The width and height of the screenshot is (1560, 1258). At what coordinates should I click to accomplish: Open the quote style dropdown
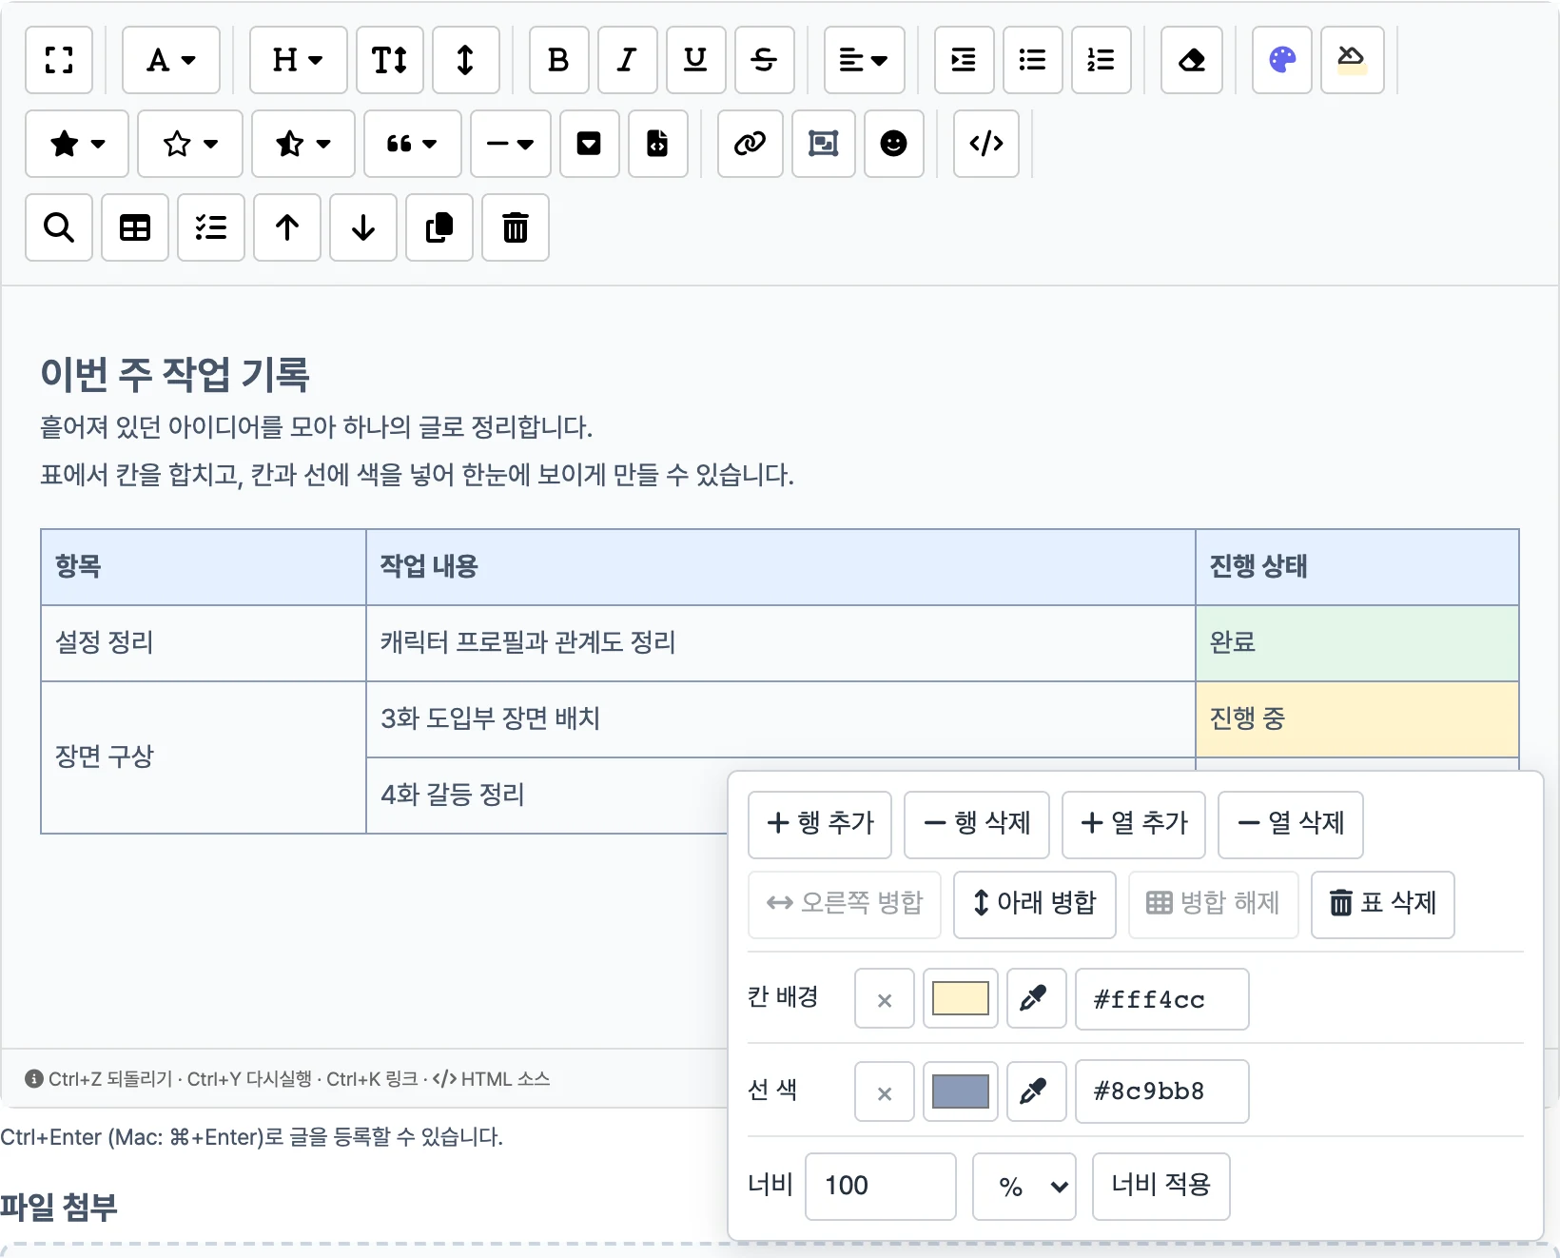414,144
